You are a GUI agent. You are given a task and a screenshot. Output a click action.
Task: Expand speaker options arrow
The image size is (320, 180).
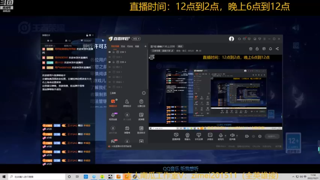237,136
